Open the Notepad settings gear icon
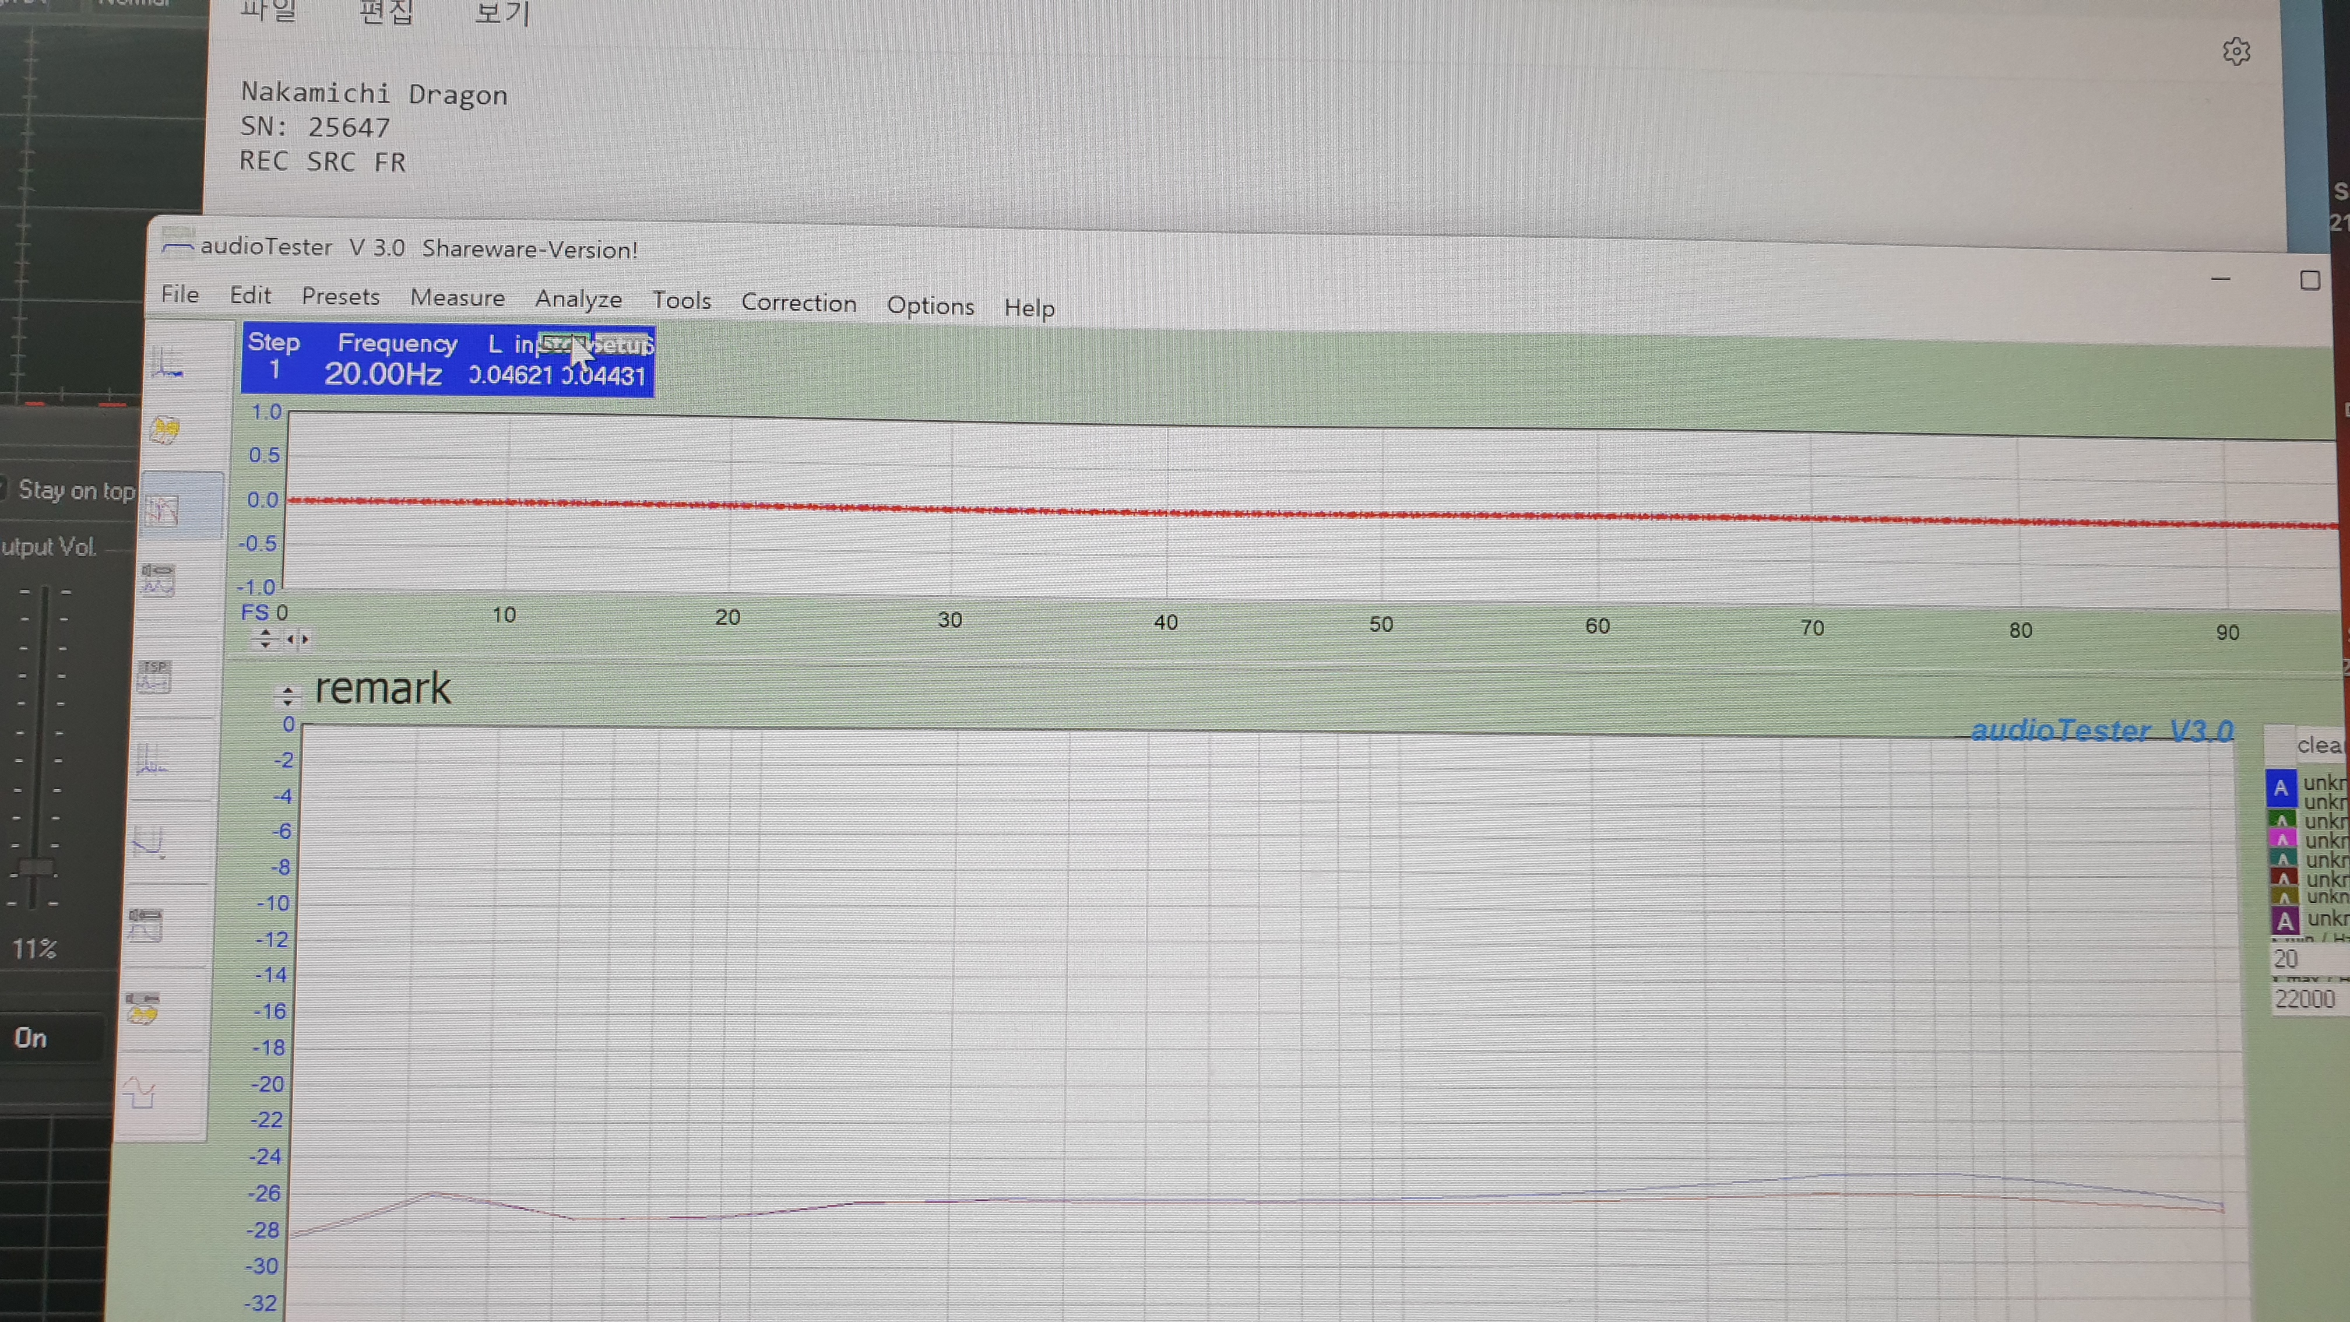2350x1322 pixels. pyautogui.click(x=2236, y=51)
